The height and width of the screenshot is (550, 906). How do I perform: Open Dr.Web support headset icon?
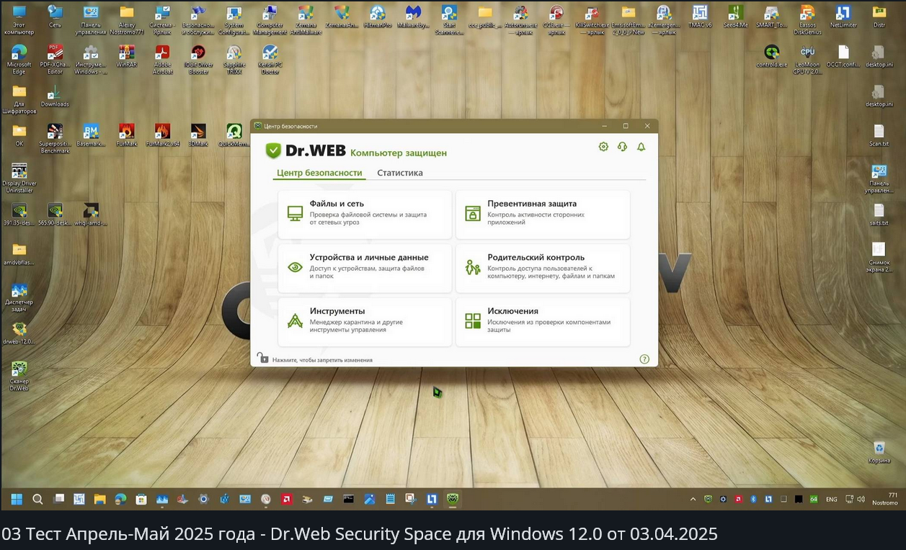(x=622, y=147)
